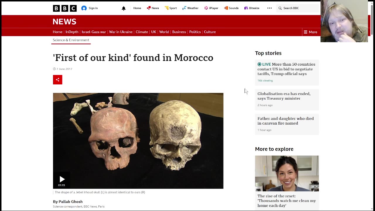This screenshot has height=211, width=375.
Task: Open the BBC logo homepage link
Action: pyautogui.click(x=65, y=8)
